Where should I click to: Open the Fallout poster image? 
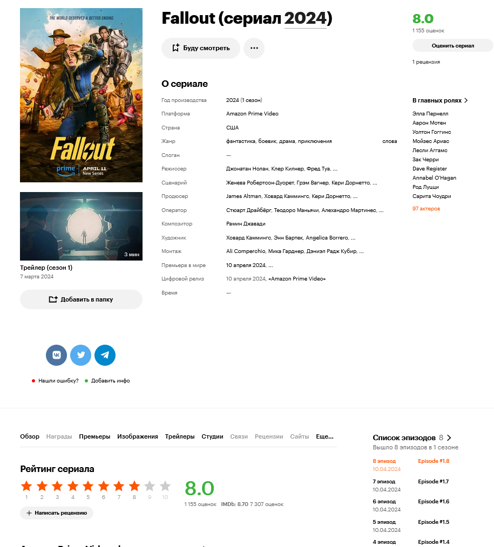[x=82, y=95]
